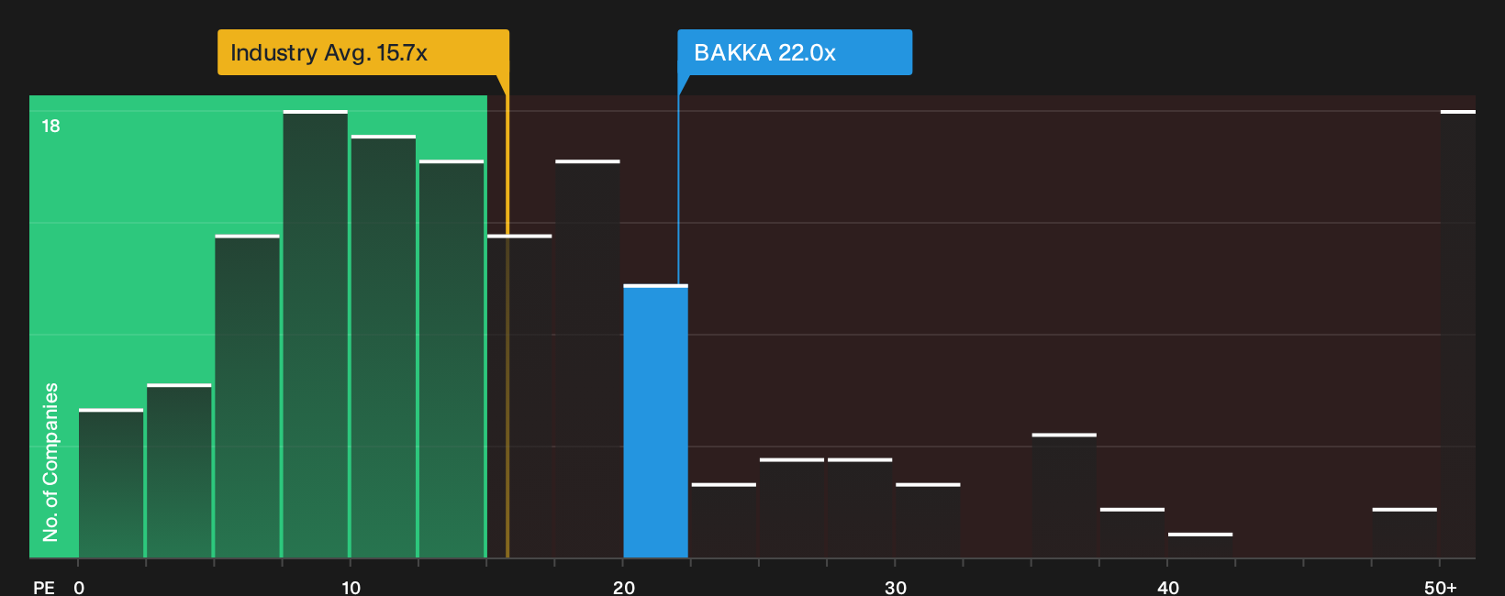Select the bar for PE 35 to 37.5

coord(1064,496)
